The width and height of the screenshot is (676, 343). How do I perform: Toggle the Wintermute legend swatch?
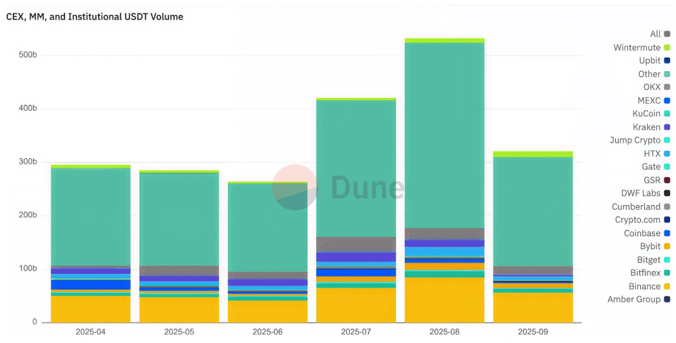pos(667,47)
